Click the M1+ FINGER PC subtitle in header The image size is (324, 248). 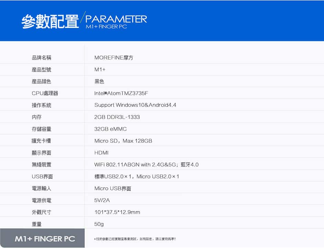[106, 27]
